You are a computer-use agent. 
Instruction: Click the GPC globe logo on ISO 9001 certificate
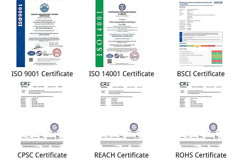click(44, 8)
